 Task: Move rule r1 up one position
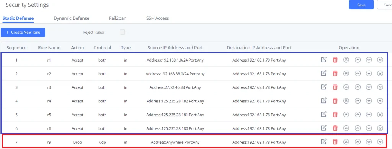pyautogui.click(x=358, y=60)
